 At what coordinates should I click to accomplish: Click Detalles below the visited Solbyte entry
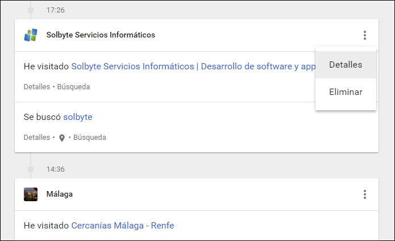pyautogui.click(x=36, y=87)
